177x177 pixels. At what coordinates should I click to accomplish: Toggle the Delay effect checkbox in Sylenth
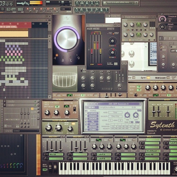click(86, 124)
